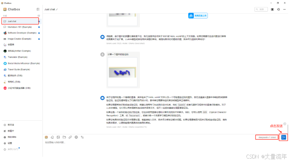Screen dimensions: 291x162
Task: Attach a link using chain icon
Action: [70, 137]
